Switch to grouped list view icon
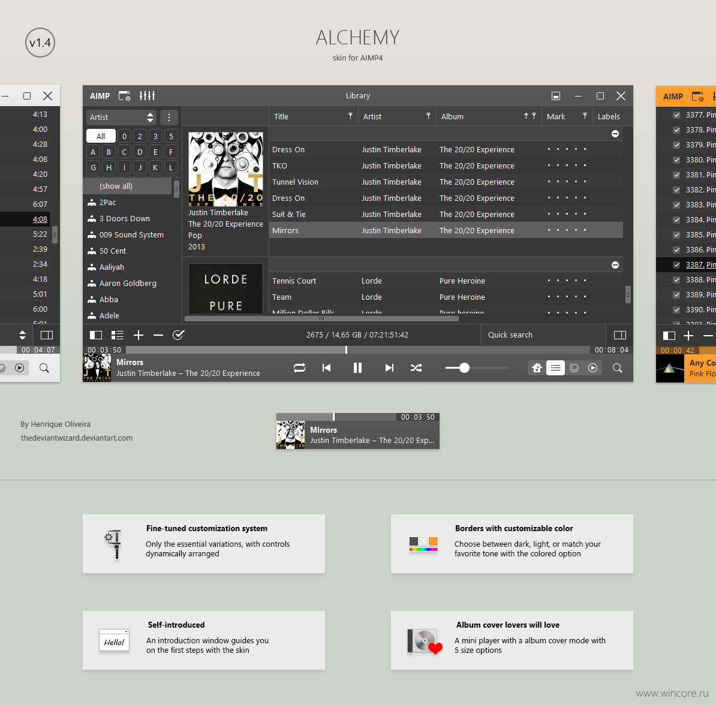This screenshot has width=716, height=705. click(x=118, y=335)
